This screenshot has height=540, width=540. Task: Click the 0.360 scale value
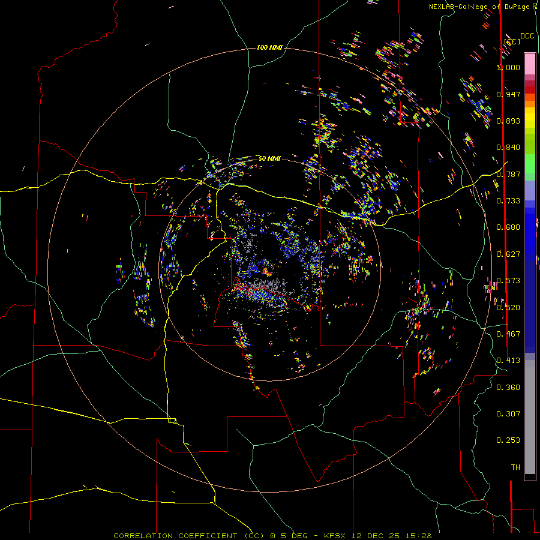pyautogui.click(x=508, y=387)
